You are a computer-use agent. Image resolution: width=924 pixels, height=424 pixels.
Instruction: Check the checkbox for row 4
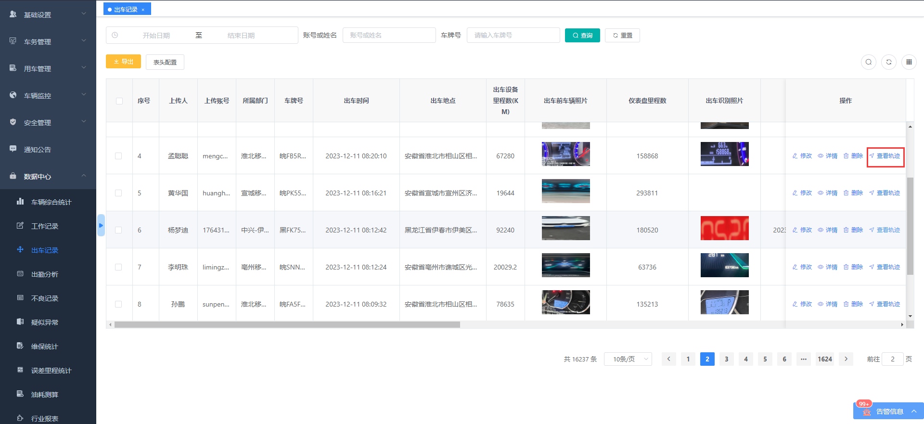tap(118, 156)
